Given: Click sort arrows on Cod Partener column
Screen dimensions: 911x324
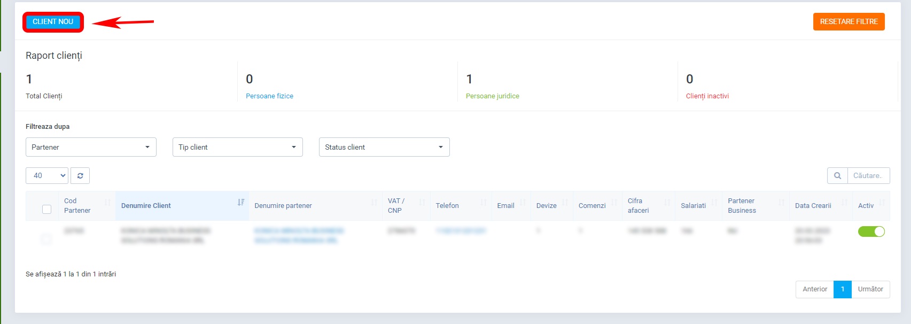Looking at the screenshot, I should pyautogui.click(x=108, y=202).
